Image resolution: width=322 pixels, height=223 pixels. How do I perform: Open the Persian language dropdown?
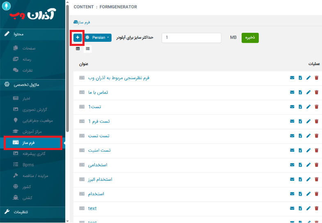tap(98, 38)
